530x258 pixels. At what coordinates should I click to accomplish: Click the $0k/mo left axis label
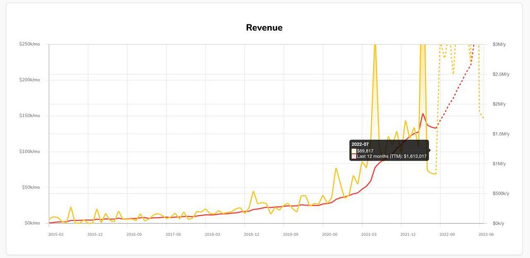(x=32, y=223)
